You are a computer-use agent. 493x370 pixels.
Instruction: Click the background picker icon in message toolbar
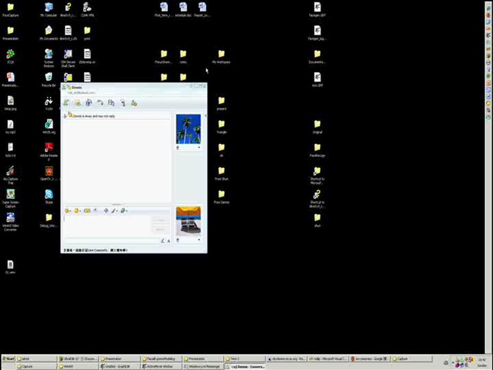pos(123,211)
